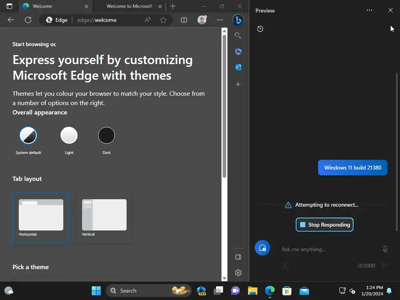Open a new tab with plus button
This screenshot has height=300, width=400.
[x=173, y=6]
